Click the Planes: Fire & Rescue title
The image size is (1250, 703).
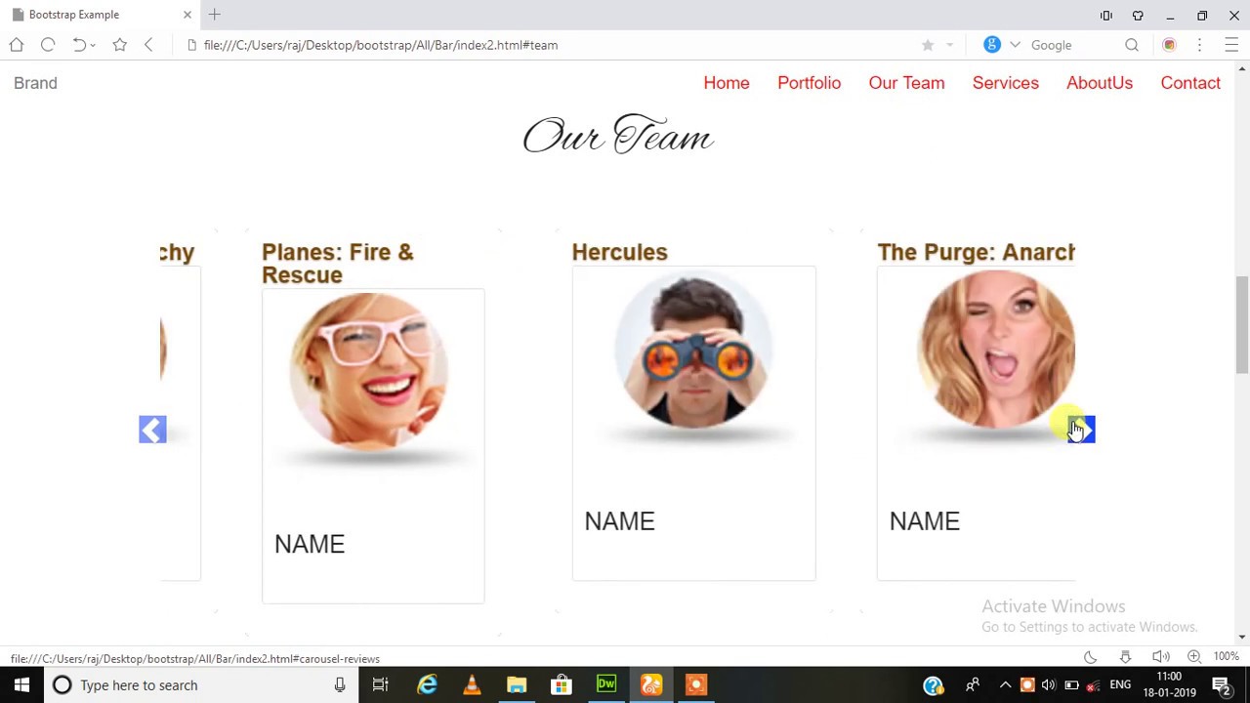pyautogui.click(x=338, y=264)
